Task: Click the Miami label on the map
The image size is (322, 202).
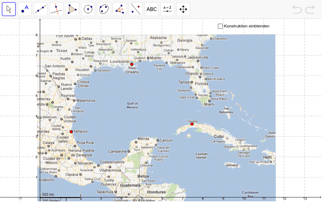Action: pyautogui.click(x=209, y=104)
